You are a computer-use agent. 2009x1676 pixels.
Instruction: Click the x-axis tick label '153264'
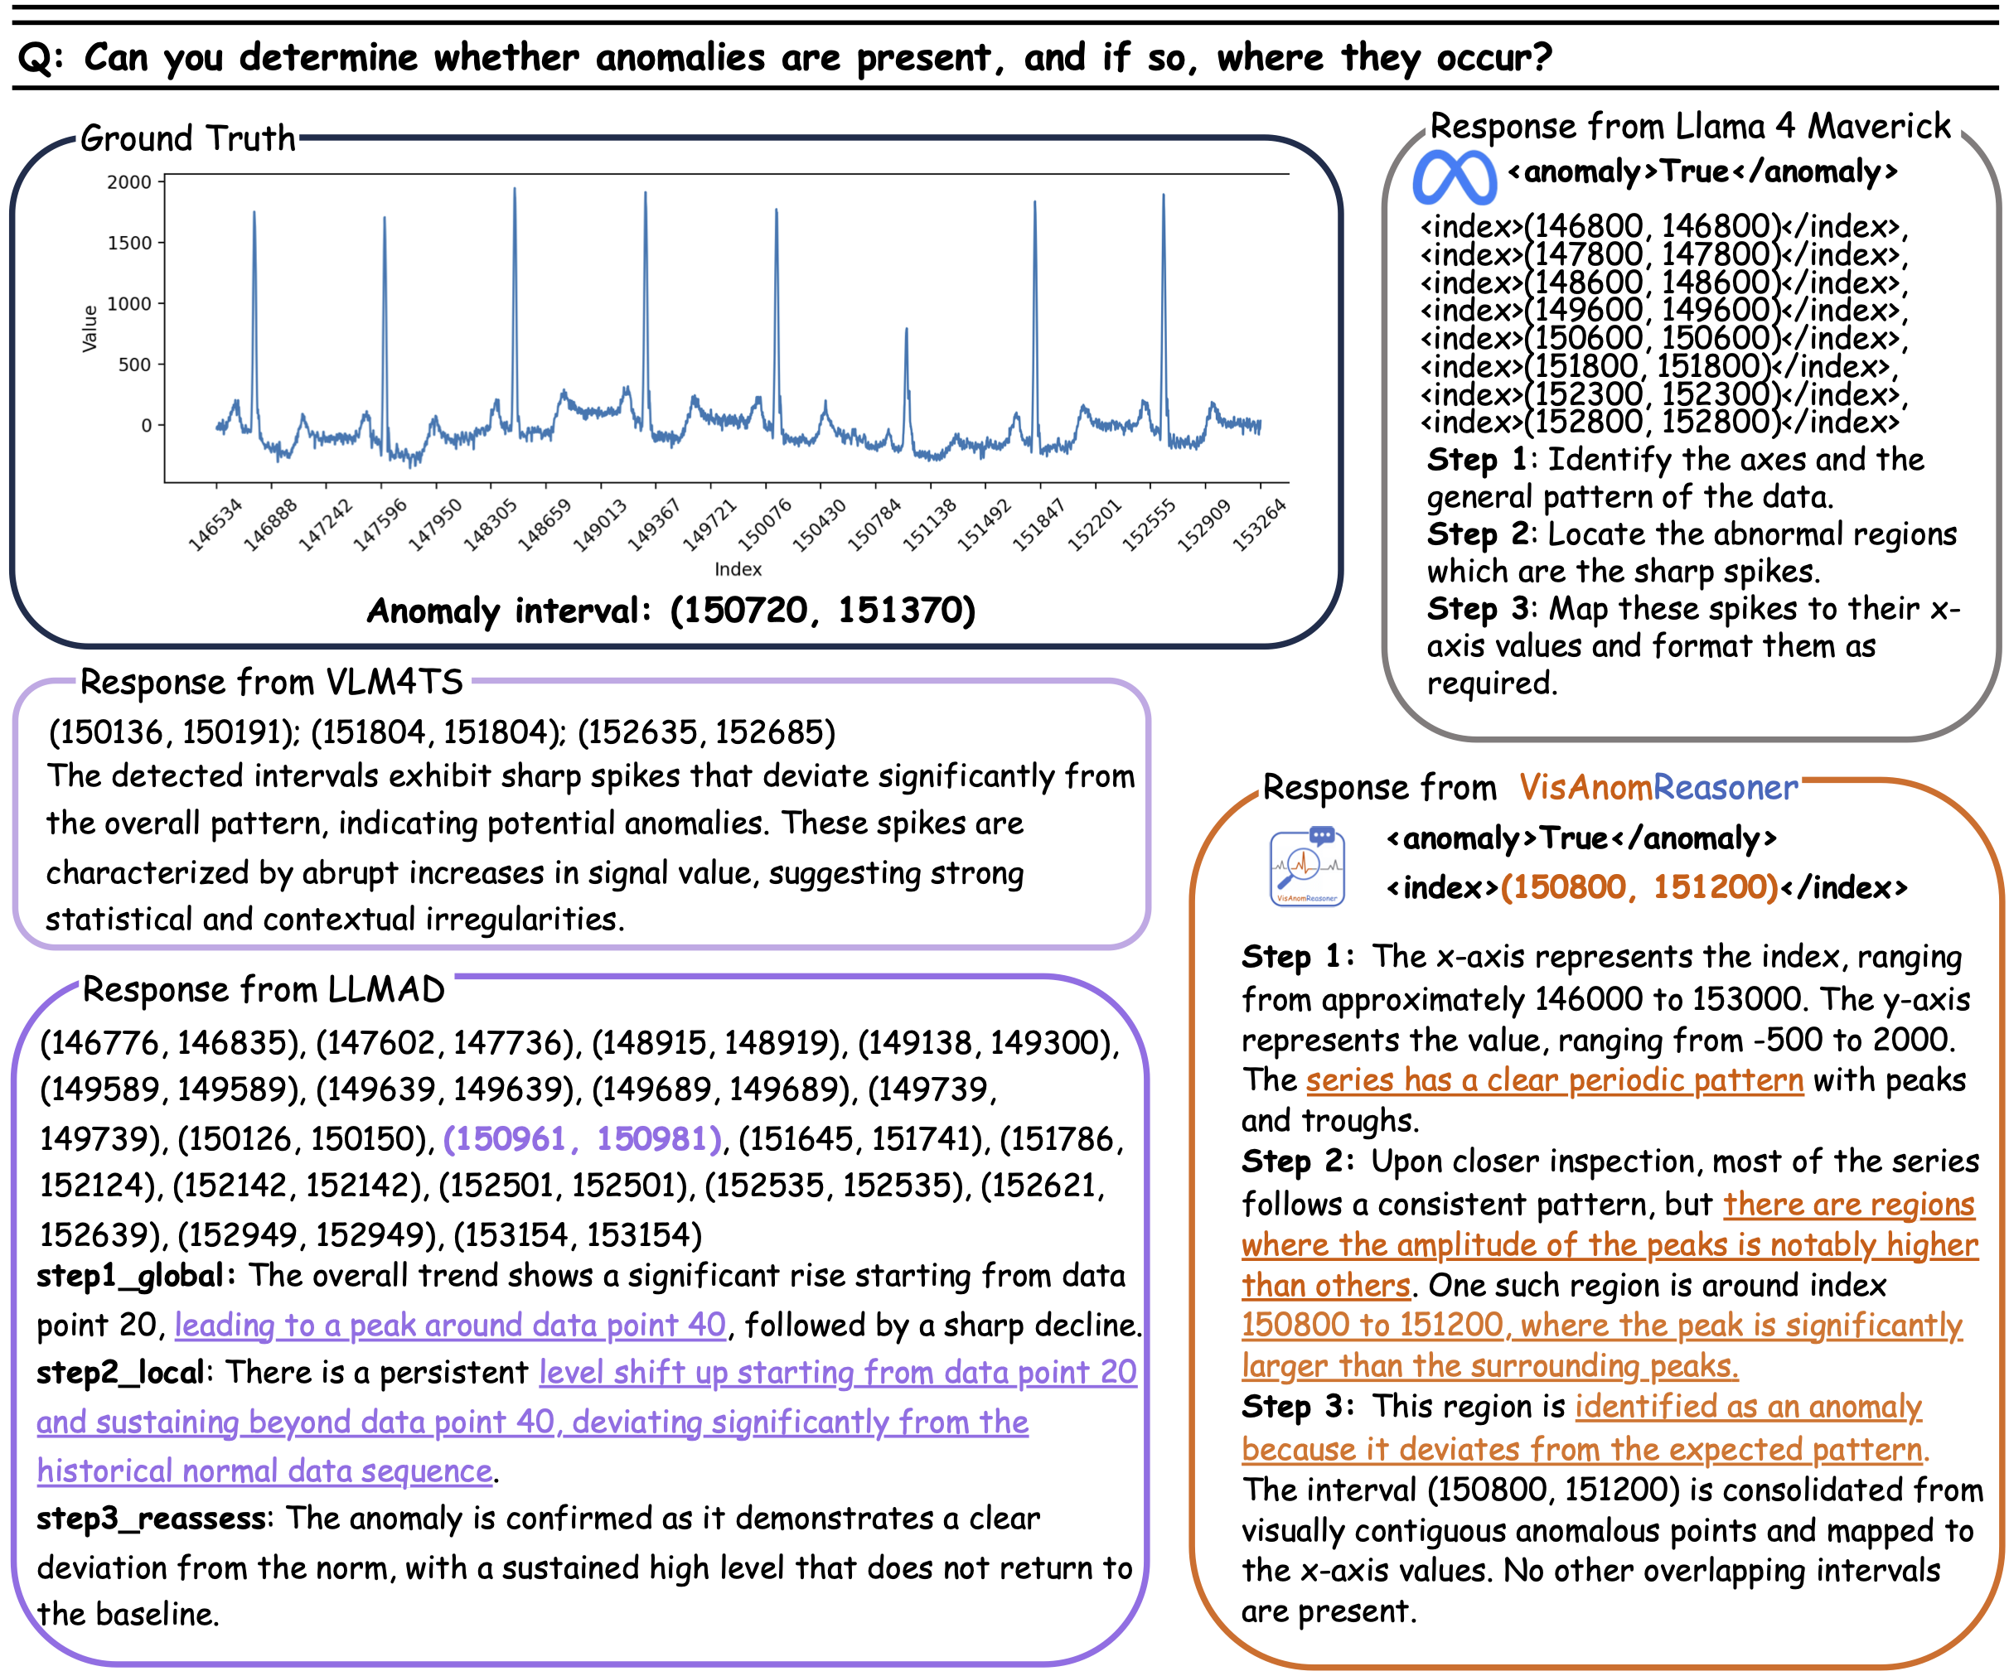(x=1259, y=524)
